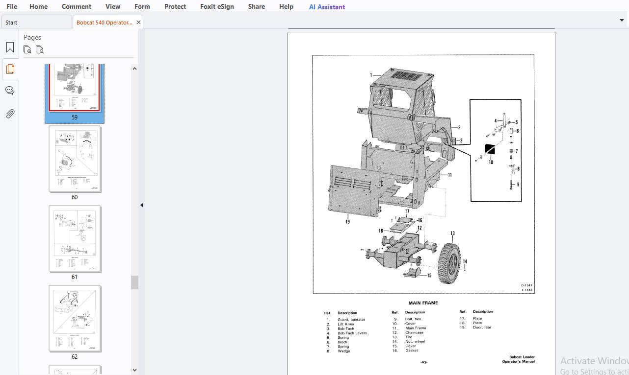Click the page number -43- footer
The height and width of the screenshot is (375, 629).
[424, 362]
